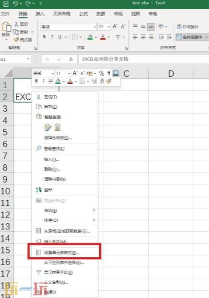Switch to the 视图 ribbon tab
Screen dimensions: 209x298
click(x=135, y=14)
